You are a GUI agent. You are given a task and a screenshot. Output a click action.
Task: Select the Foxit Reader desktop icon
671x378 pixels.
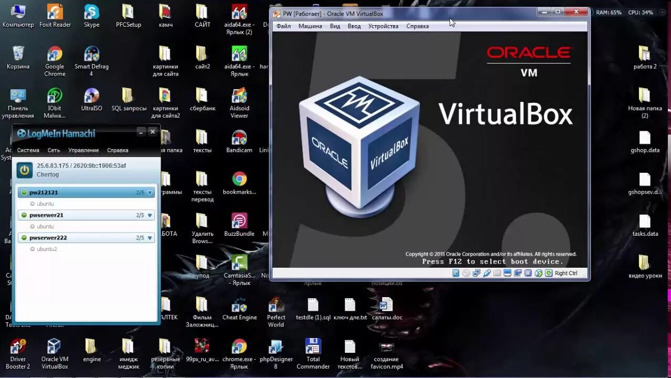coord(55,16)
